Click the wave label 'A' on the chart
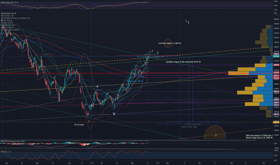The width and height of the screenshot is (280, 165). [x=97, y=86]
